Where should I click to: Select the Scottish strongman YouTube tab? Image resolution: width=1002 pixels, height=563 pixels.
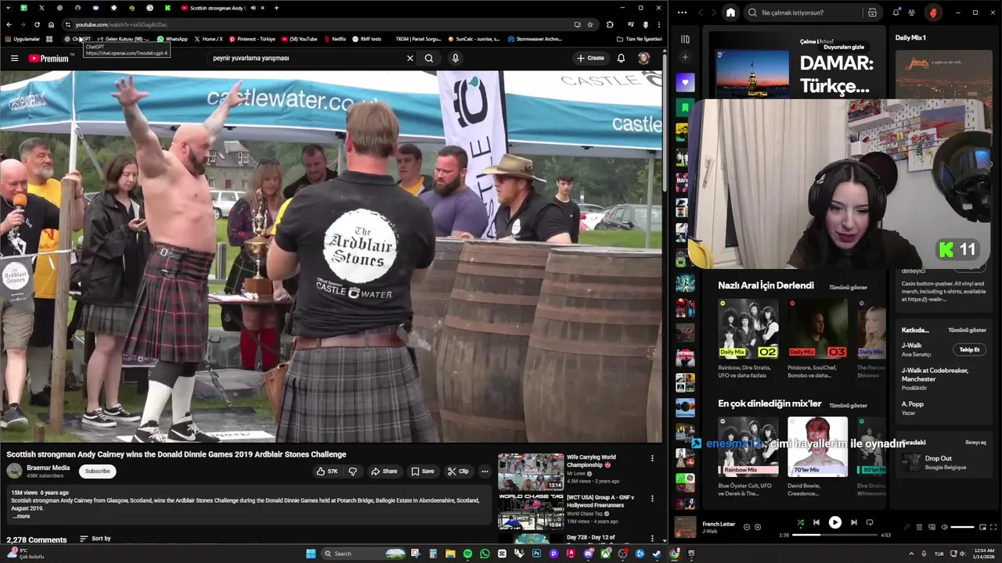pos(222,8)
